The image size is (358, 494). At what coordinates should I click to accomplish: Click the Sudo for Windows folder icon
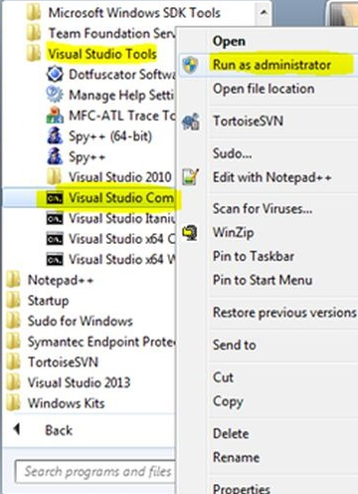point(13,321)
